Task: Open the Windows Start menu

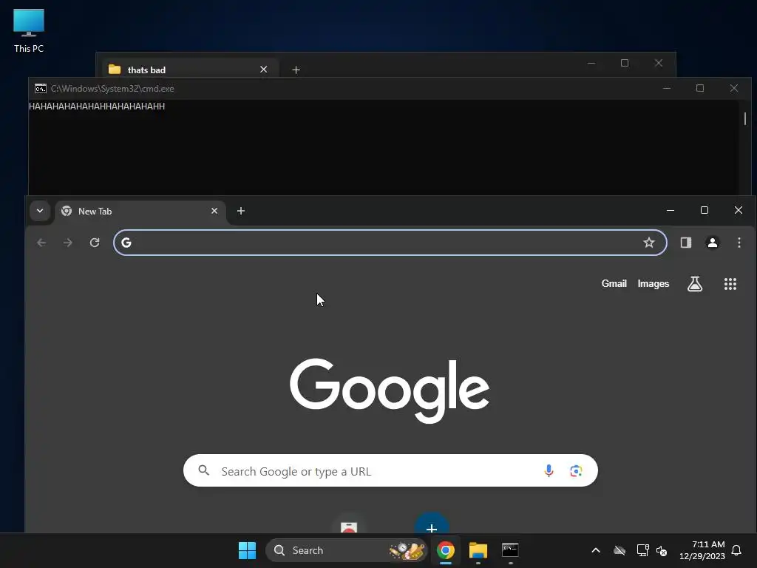Action: coord(247,550)
